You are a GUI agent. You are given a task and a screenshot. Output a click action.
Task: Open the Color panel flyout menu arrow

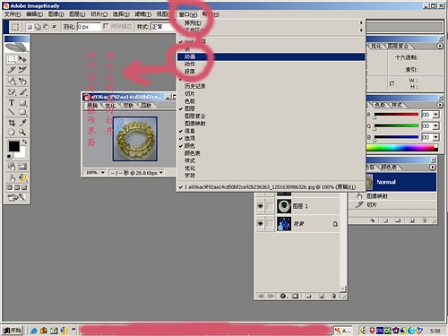[x=440, y=105]
